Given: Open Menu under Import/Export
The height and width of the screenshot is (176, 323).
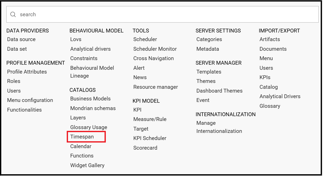Looking at the screenshot, I should (266, 58).
